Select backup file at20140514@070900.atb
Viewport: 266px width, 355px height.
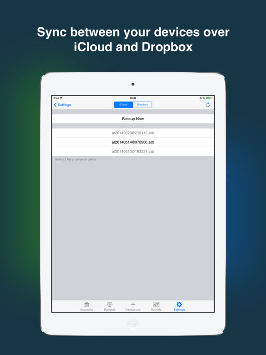[x=133, y=142]
